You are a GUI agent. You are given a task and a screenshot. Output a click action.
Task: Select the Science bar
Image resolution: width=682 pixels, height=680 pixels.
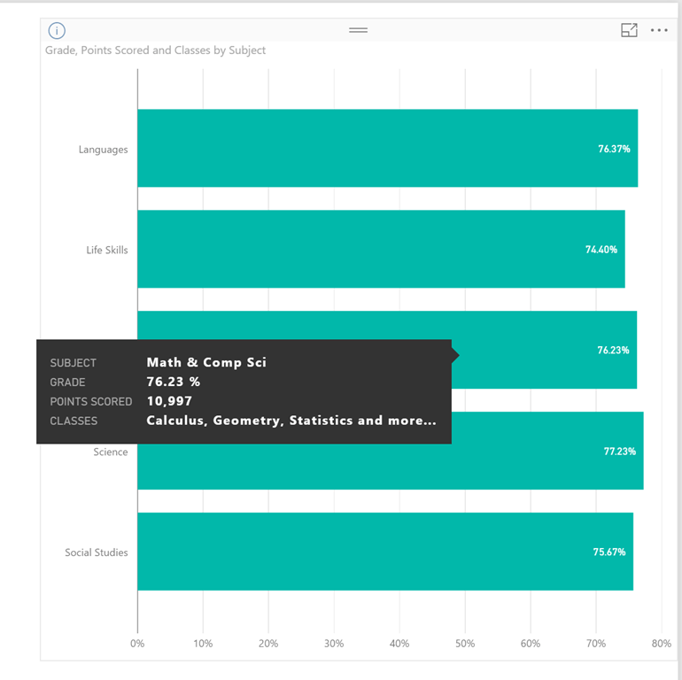coord(547,451)
